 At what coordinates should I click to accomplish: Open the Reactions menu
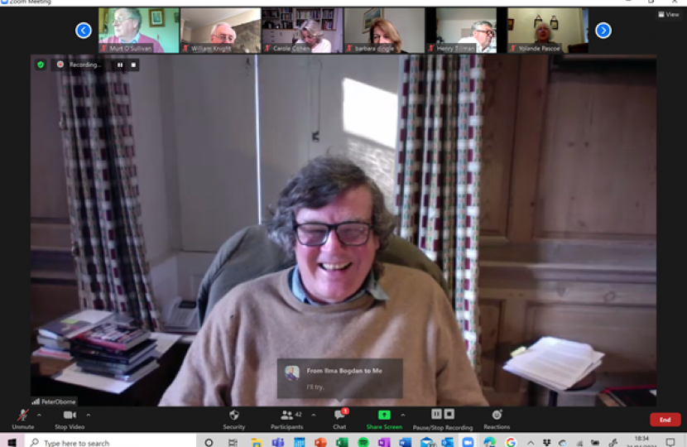click(497, 416)
